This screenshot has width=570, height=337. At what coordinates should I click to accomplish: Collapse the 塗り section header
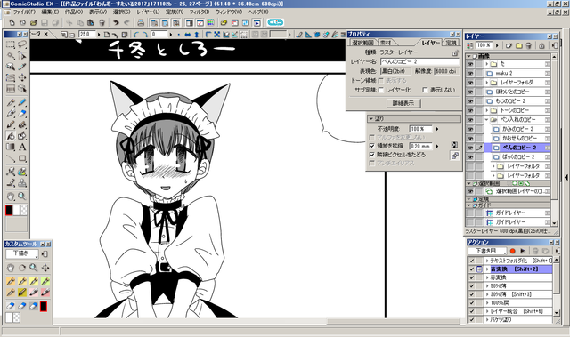371,118
